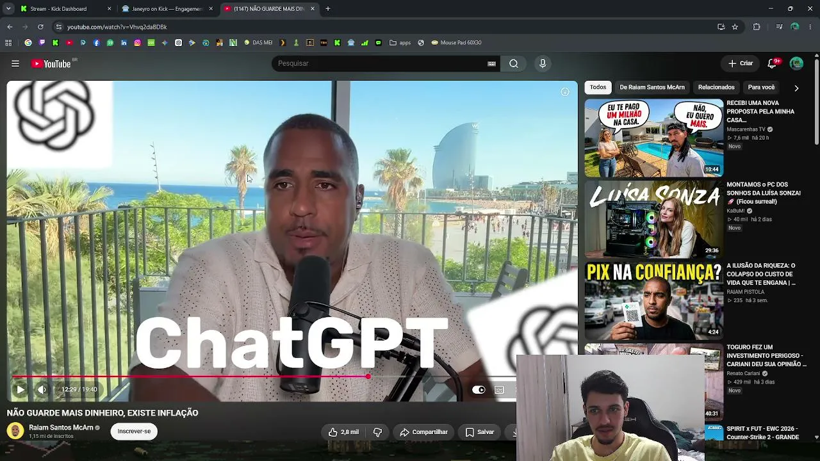Screen dimensions: 820x461
Task: Open the LinkedIn bookmark
Action: tap(124, 43)
